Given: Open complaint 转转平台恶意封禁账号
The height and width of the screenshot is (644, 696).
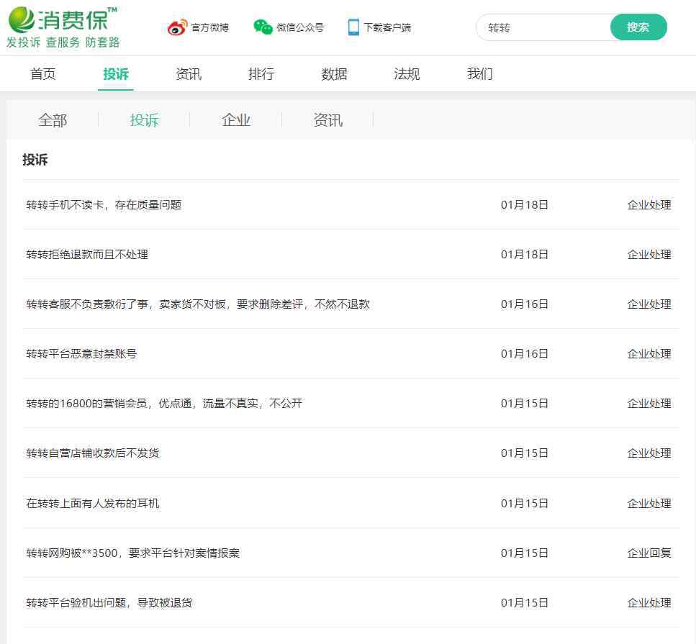Looking at the screenshot, I should point(81,354).
